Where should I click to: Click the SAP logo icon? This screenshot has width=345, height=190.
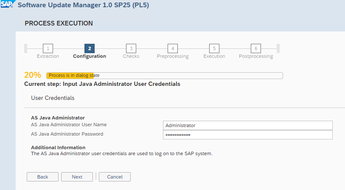tap(7, 6)
